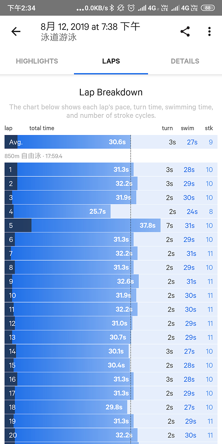Switch to the DETAILS tab

185,61
